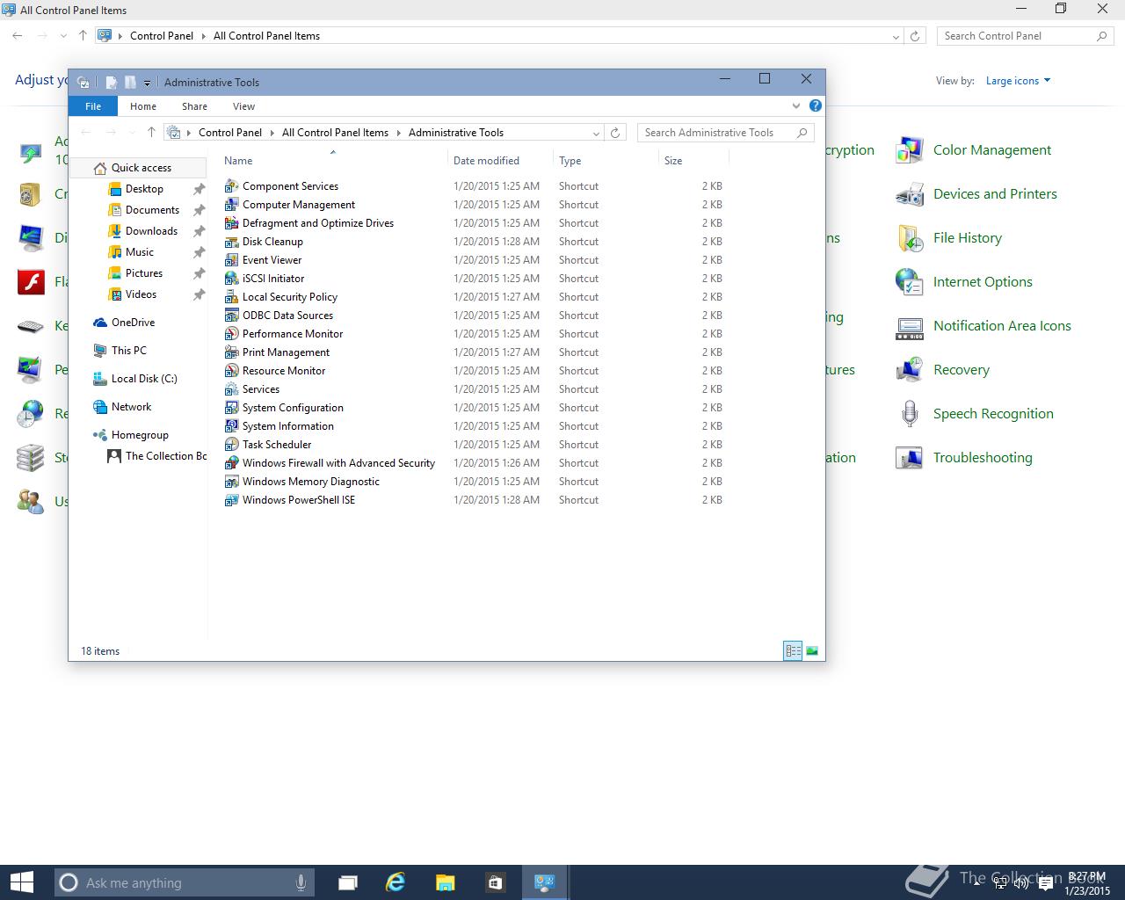Refresh the Administrative Tools folder
The width and height of the screenshot is (1125, 900).
click(615, 133)
